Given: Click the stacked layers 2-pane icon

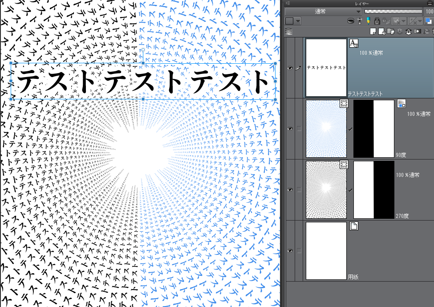Looking at the screenshot, I should (289, 32).
